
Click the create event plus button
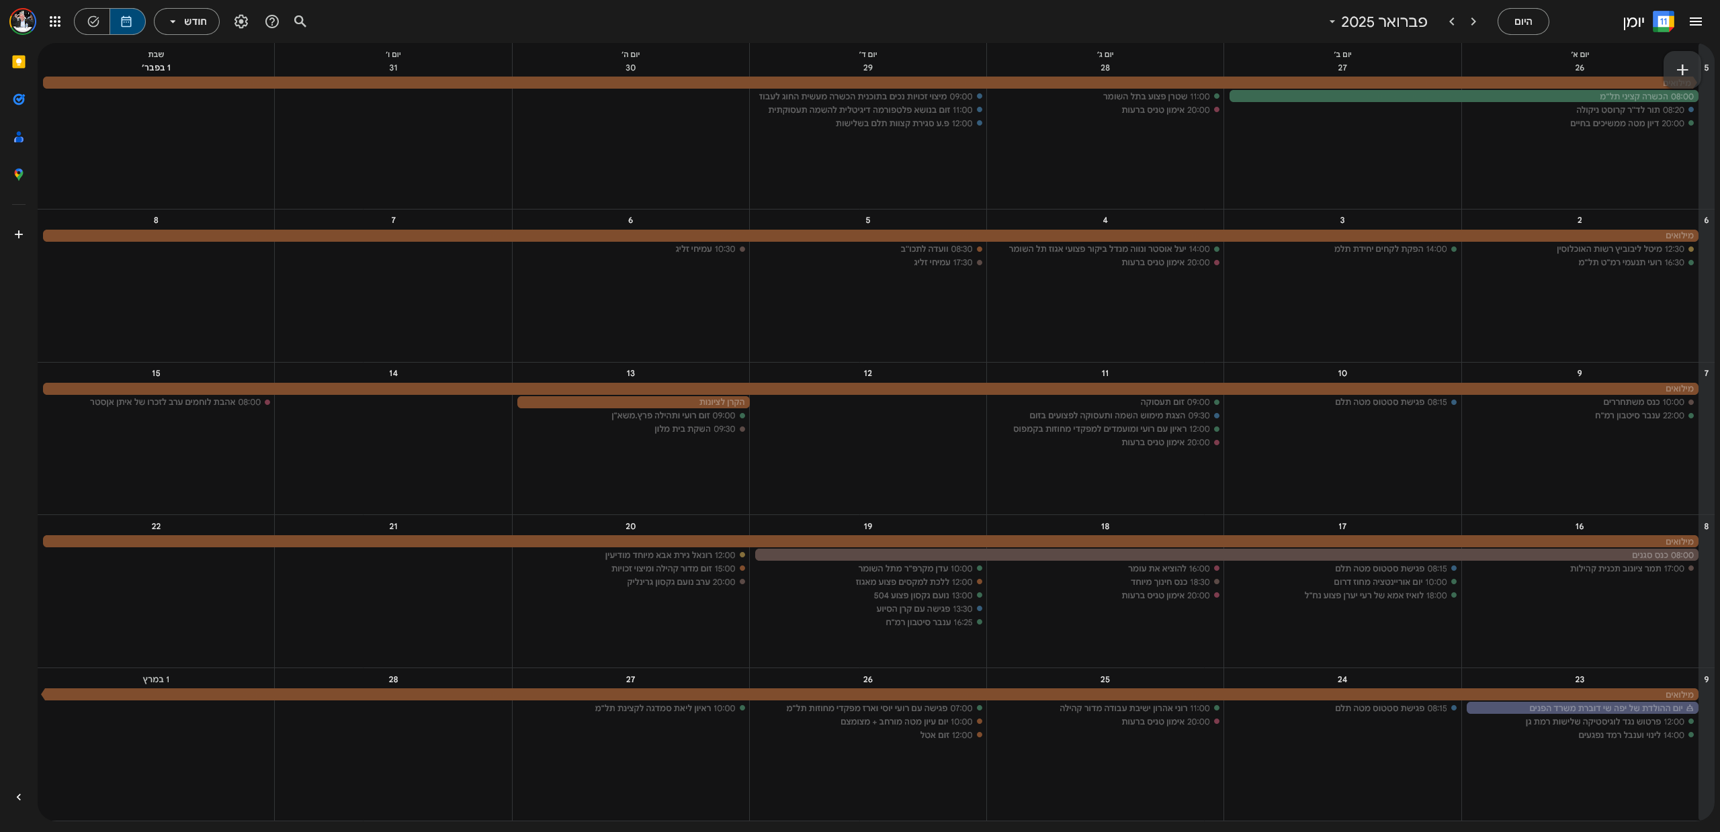click(1682, 70)
